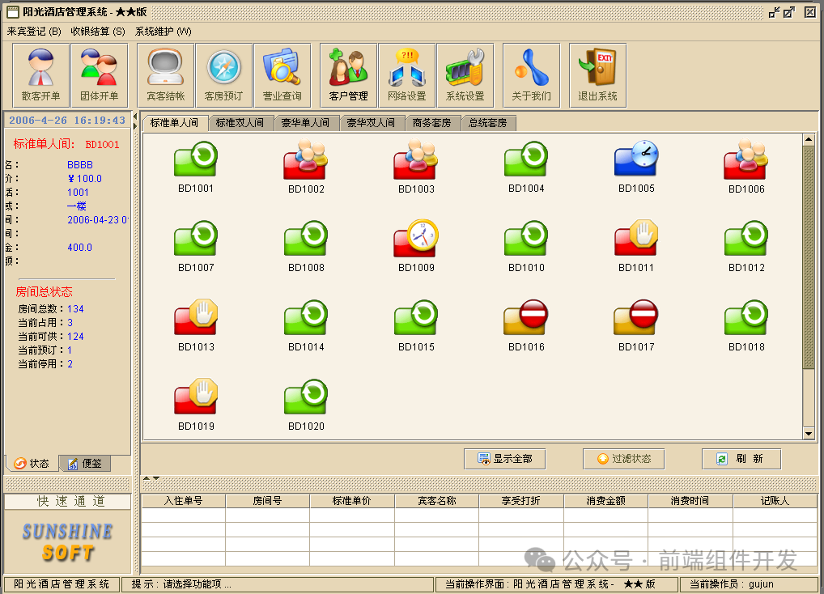Open the 系统设置 system settings icon
This screenshot has width=824, height=594.
(465, 74)
